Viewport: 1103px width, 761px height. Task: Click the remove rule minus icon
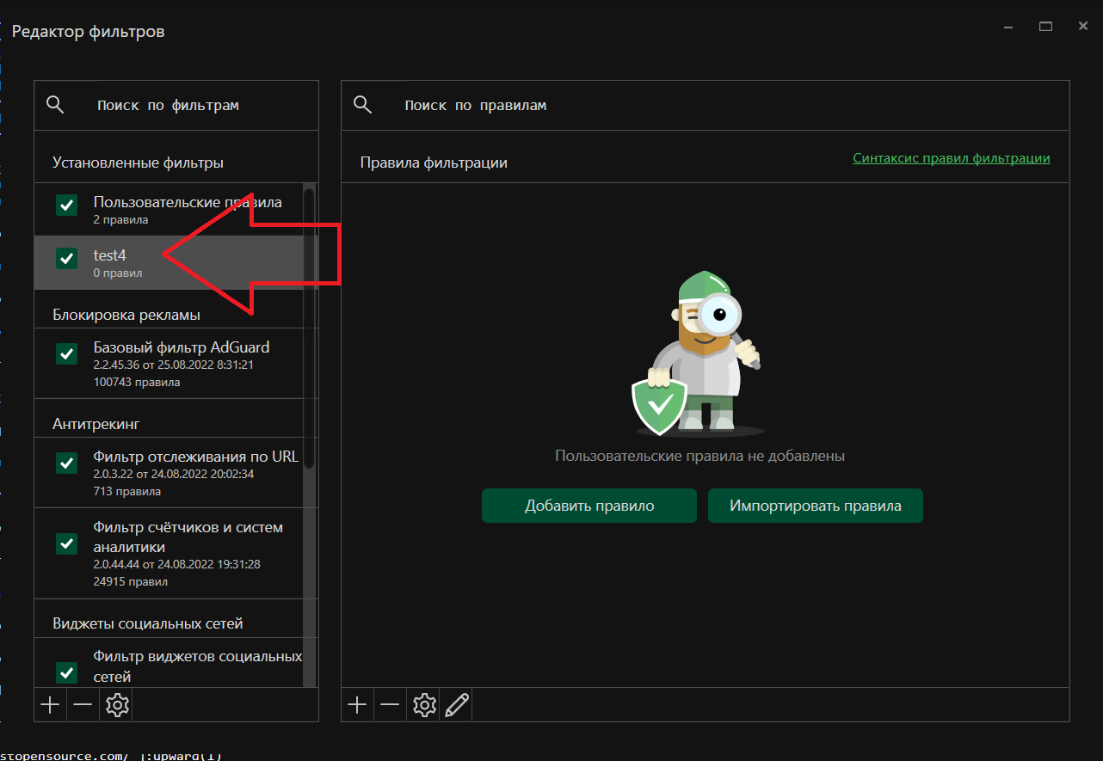(x=390, y=704)
